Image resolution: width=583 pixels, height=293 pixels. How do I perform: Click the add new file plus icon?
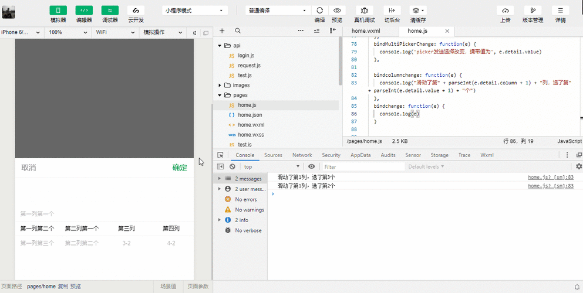tap(222, 31)
